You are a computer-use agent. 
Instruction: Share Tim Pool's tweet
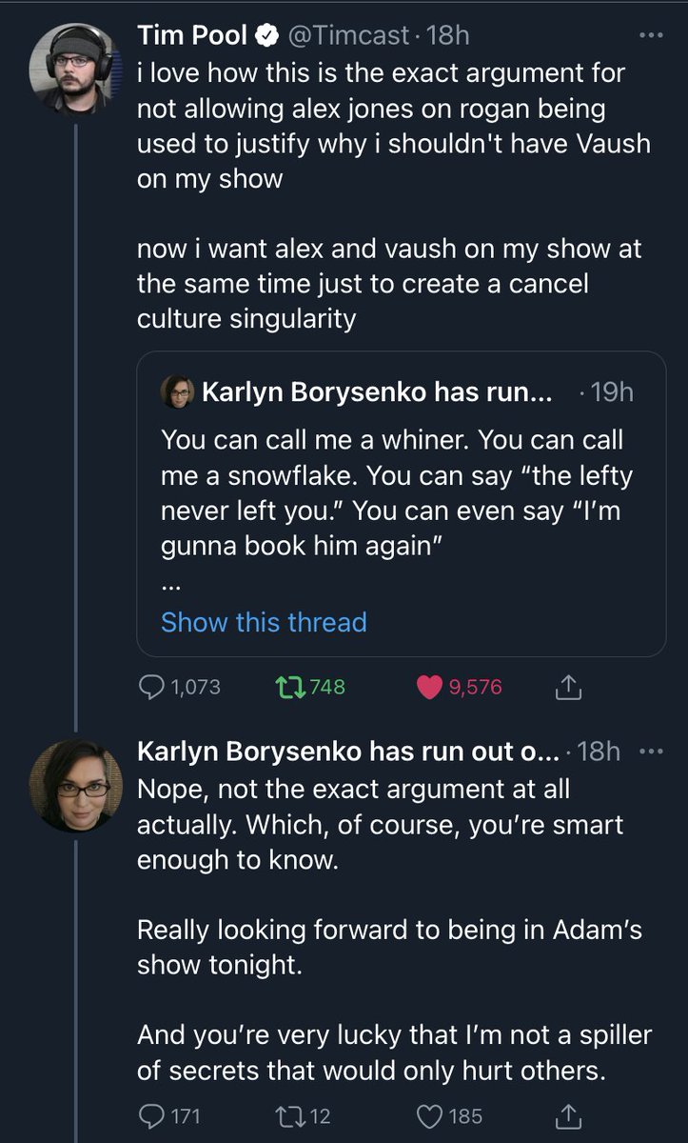tap(567, 687)
